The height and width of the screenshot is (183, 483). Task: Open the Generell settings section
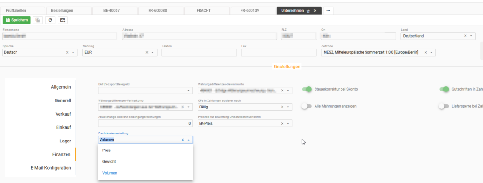[x=63, y=100]
